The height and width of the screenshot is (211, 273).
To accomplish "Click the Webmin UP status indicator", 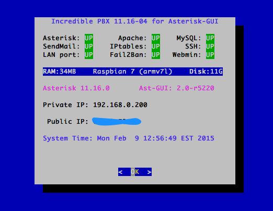I will [x=210, y=55].
